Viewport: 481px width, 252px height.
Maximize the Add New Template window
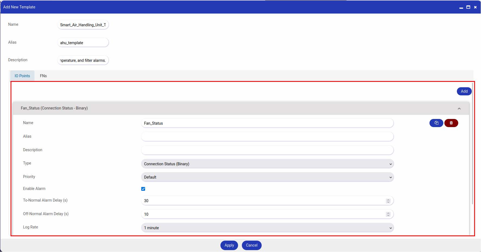pyautogui.click(x=468, y=7)
